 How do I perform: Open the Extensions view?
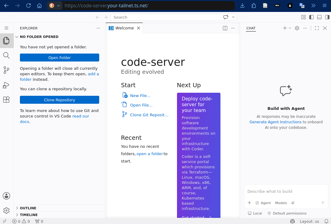6,99
